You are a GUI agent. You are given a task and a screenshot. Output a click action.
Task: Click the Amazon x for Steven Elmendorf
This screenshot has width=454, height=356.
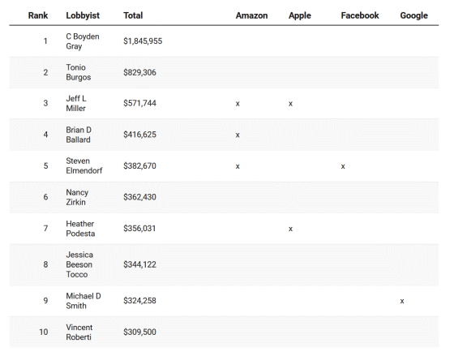coord(238,166)
